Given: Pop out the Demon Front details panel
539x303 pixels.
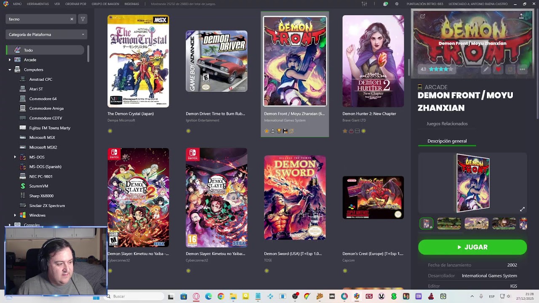Looking at the screenshot, I should click(422, 16).
